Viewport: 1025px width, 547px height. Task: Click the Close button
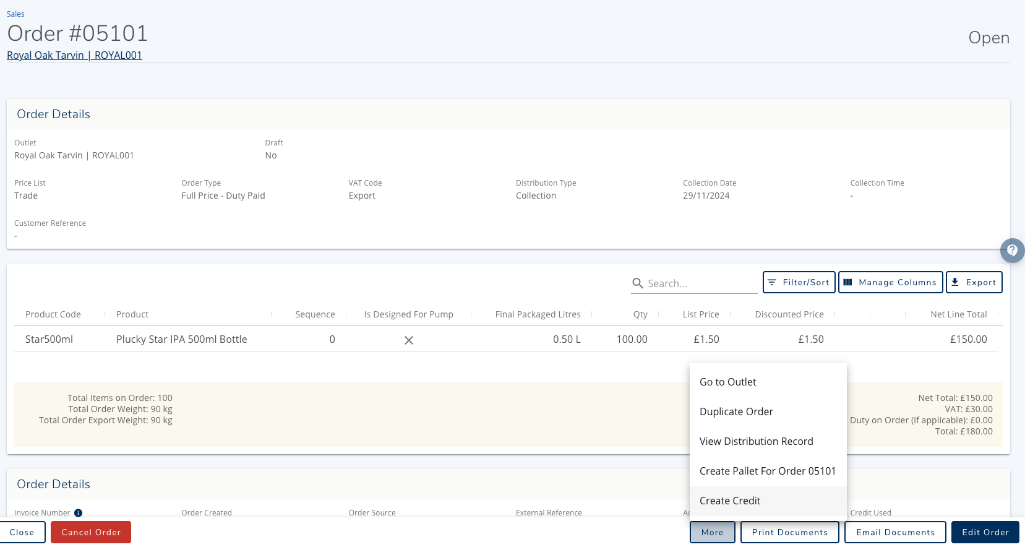click(22, 532)
